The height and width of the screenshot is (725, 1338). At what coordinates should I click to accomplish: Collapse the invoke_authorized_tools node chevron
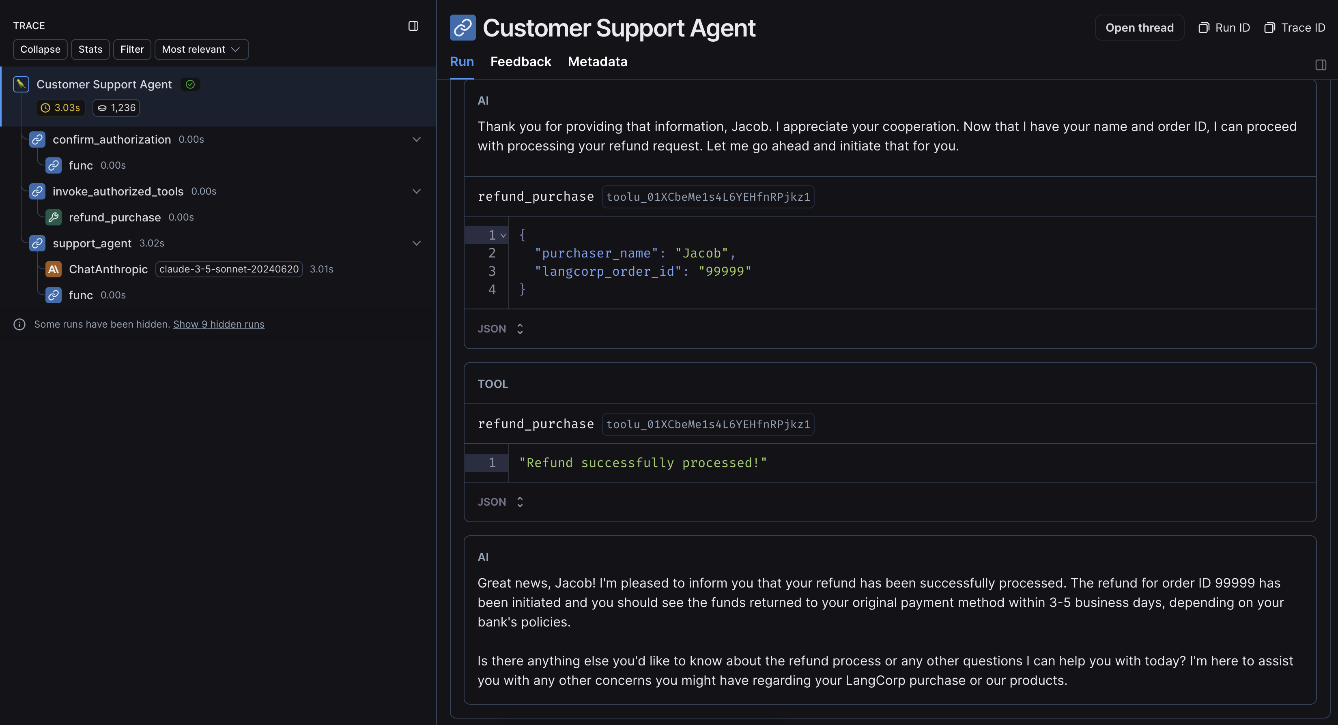tap(416, 191)
